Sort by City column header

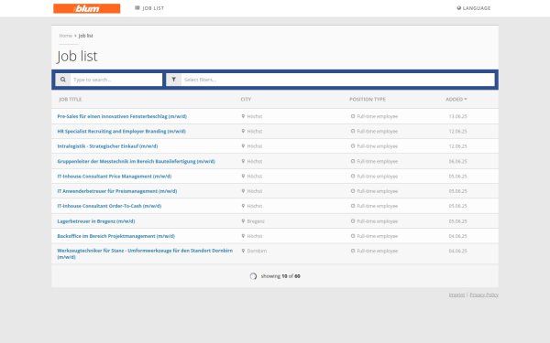[x=246, y=100]
